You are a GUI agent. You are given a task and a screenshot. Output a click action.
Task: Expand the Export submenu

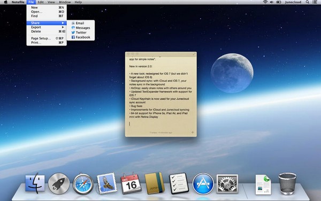[x=47, y=27]
